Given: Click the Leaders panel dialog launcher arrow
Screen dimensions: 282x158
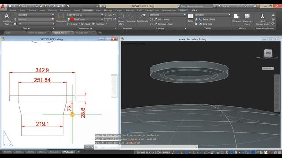Looking at the screenshot, I should coord(185,29).
